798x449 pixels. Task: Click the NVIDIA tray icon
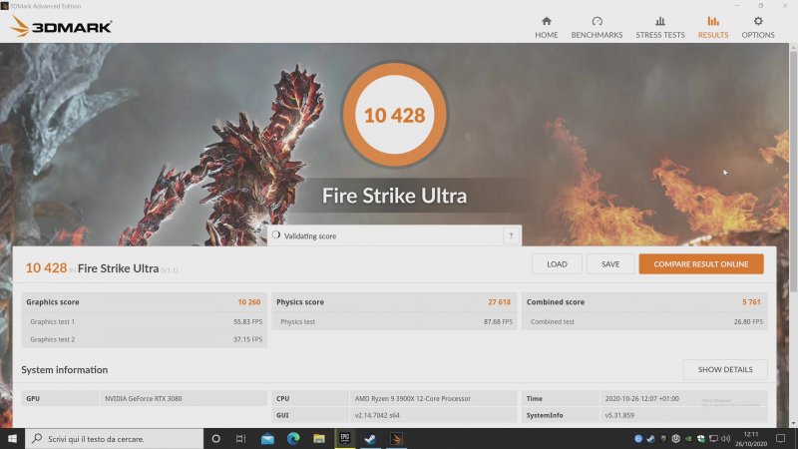[688, 438]
